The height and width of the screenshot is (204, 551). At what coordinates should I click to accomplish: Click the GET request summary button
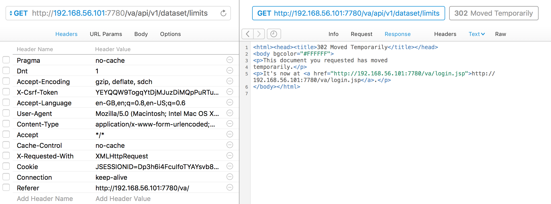click(x=348, y=13)
